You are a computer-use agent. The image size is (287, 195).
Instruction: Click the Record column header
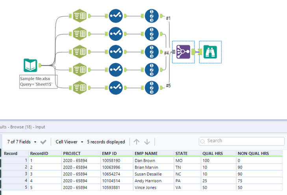pyautogui.click(x=16, y=153)
